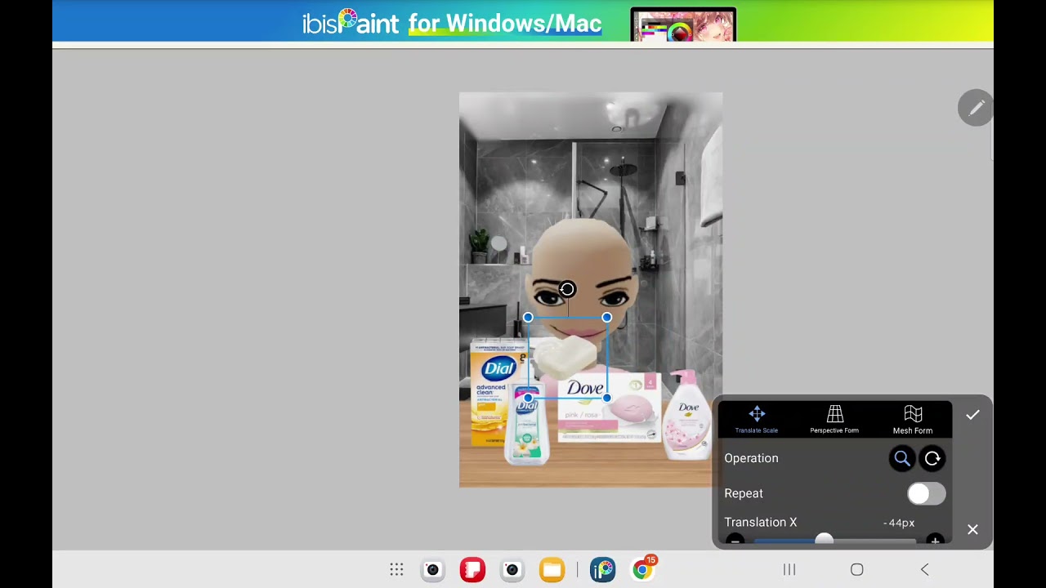
Task: Open the ibisPaint app in taskbar
Action: click(x=602, y=569)
